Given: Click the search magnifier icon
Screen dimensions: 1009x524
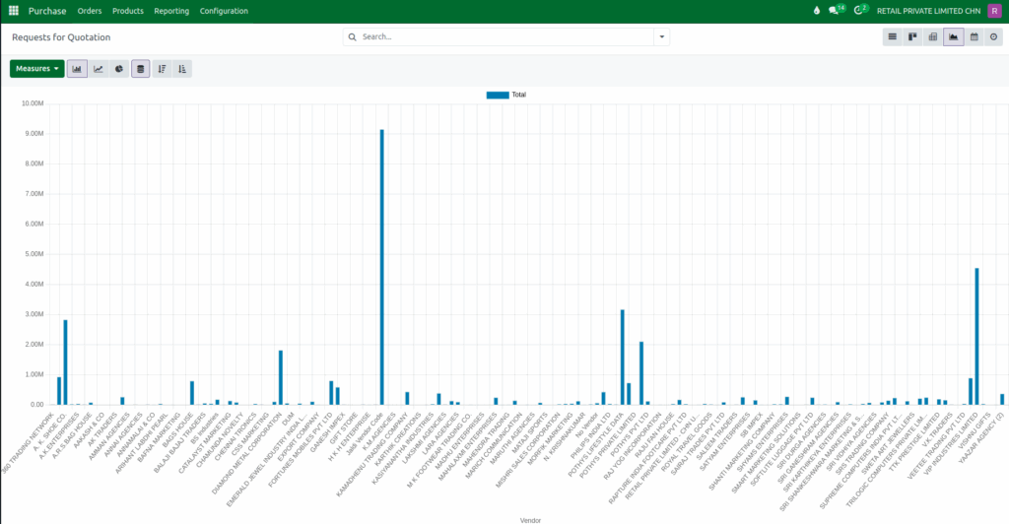Looking at the screenshot, I should (353, 37).
